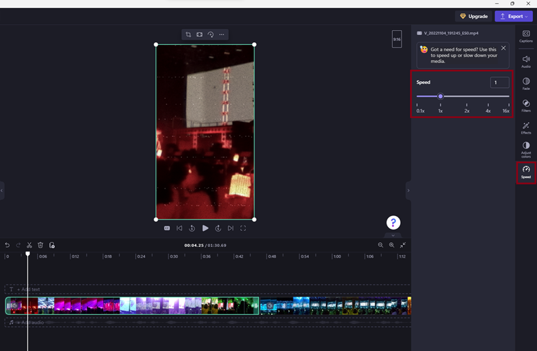This screenshot has height=351, width=537.
Task: Open the Captions panel
Action: coord(526,36)
